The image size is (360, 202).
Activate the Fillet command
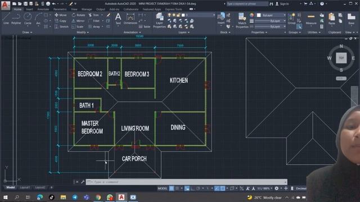94,21
